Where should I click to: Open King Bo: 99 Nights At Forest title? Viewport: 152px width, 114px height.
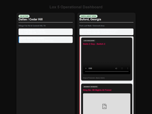click(97, 90)
